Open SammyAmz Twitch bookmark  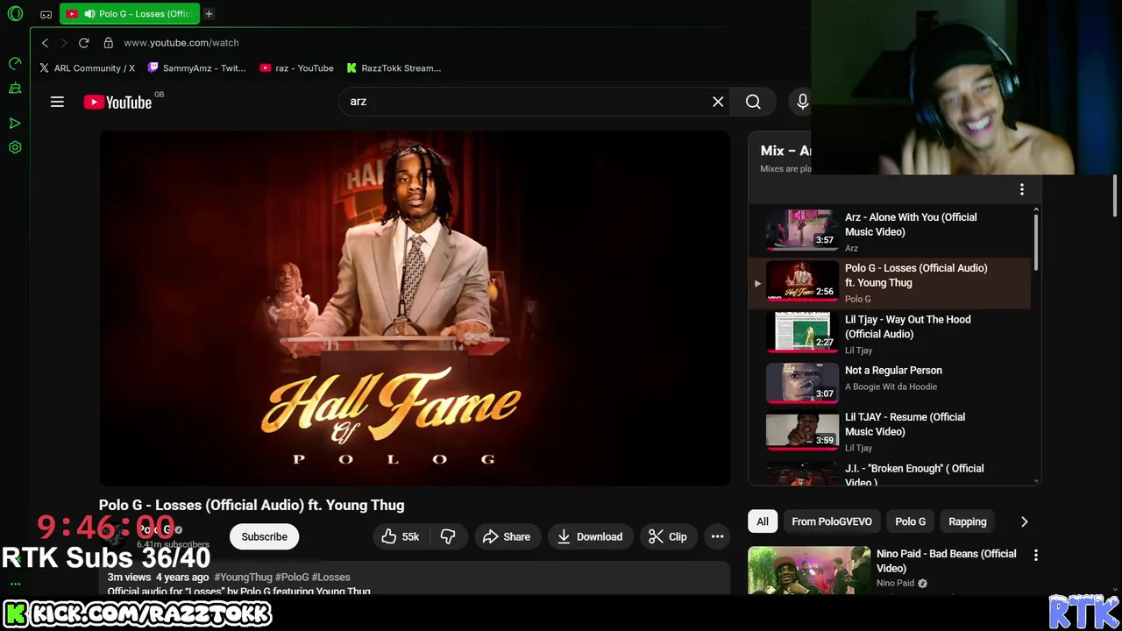196,67
